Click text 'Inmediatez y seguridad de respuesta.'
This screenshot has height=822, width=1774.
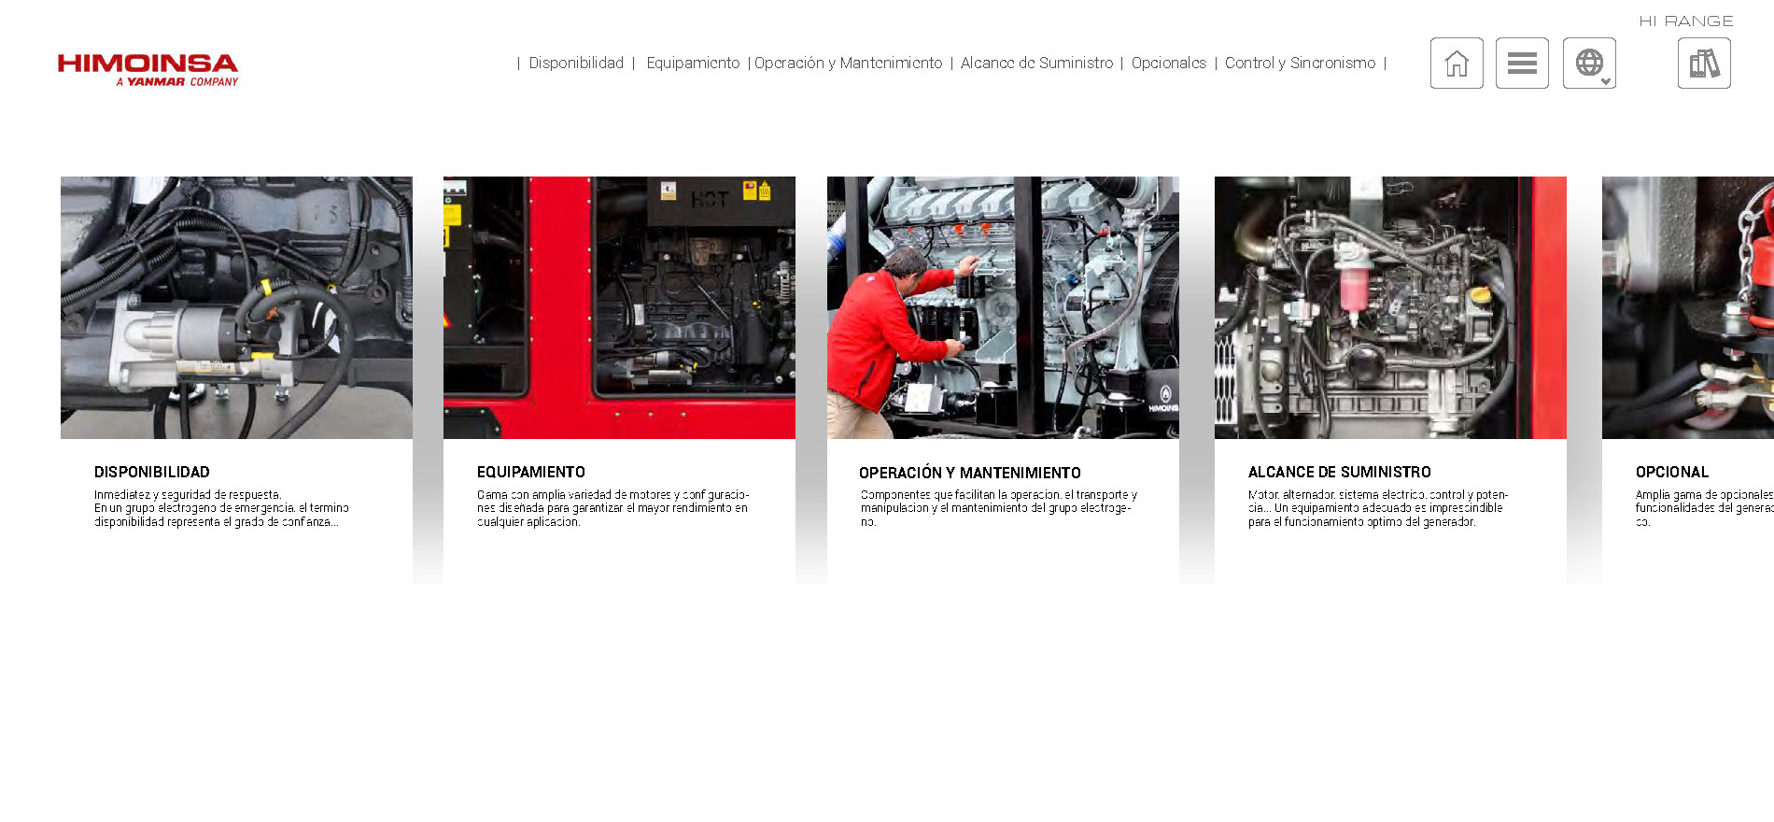click(x=188, y=495)
